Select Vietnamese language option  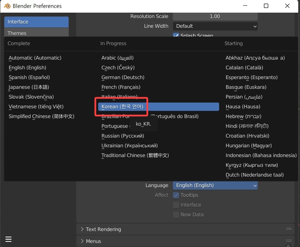36,107
